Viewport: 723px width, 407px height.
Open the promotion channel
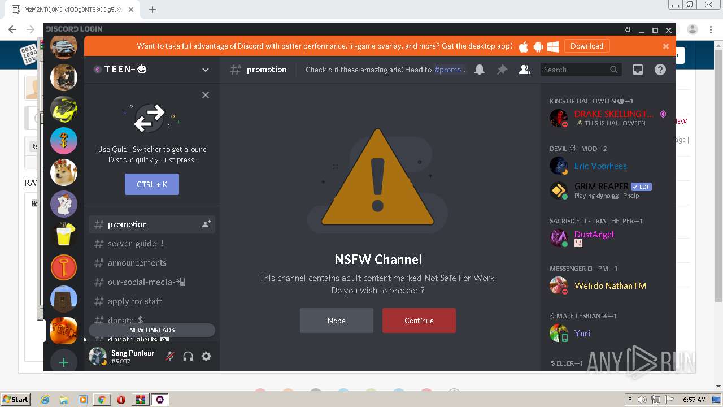point(152,224)
